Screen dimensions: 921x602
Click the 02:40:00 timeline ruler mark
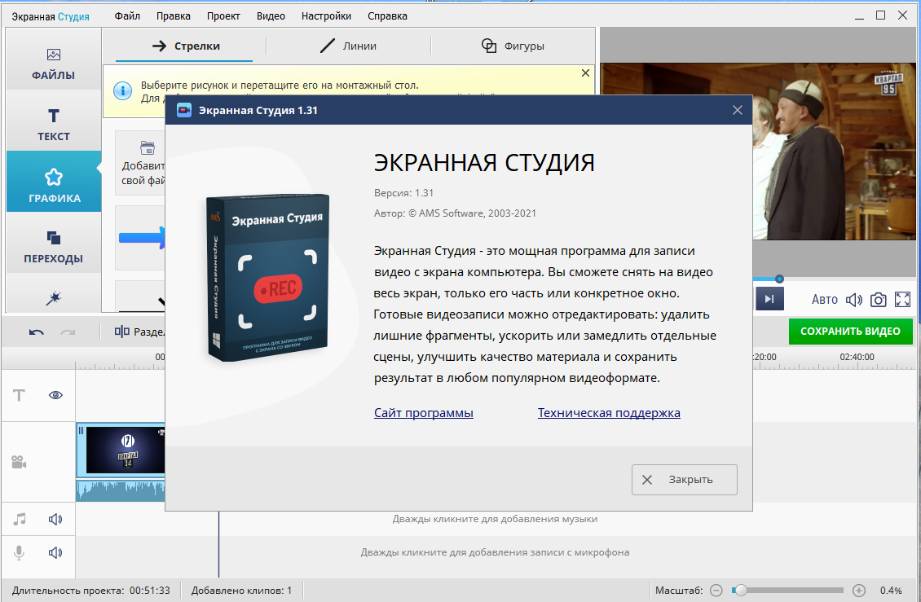click(857, 357)
